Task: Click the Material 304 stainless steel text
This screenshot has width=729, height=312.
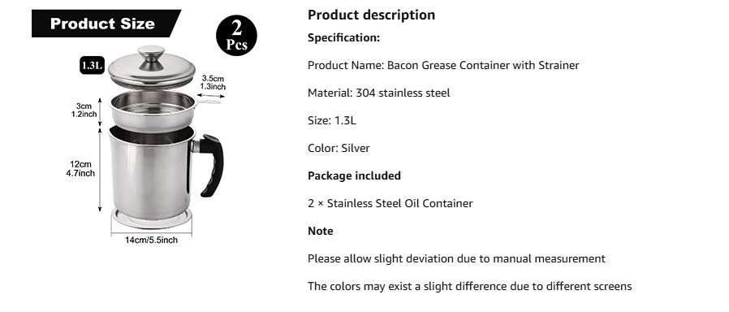Action: (378, 93)
